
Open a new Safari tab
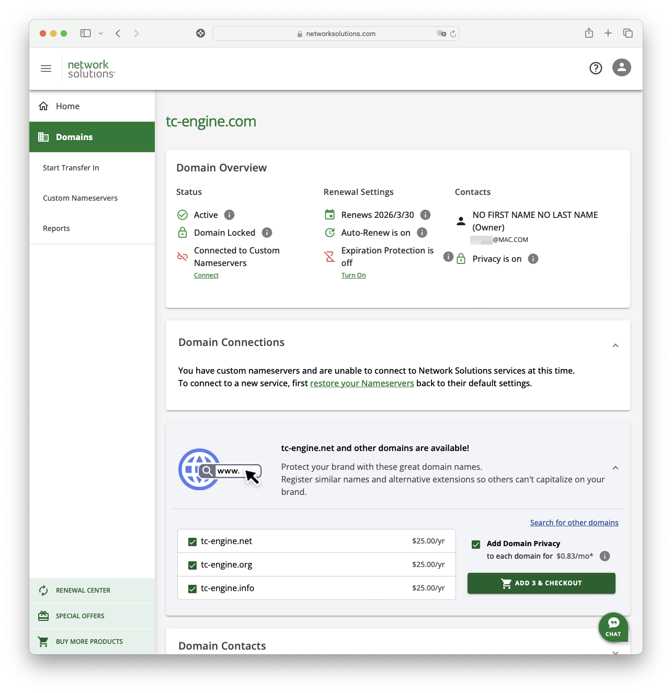pyautogui.click(x=608, y=33)
